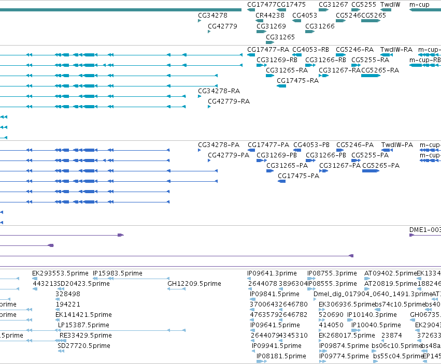
Task: Select the TwdlW gene label
Action: pyautogui.click(x=390, y=5)
